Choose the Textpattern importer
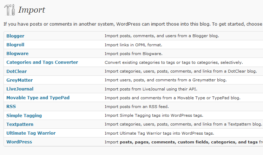 (20, 124)
